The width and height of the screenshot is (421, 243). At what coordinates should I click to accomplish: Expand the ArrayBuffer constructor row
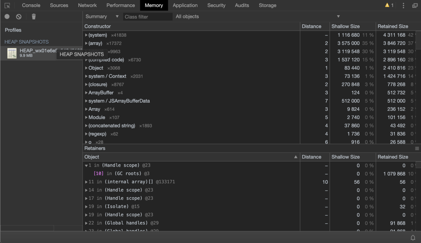point(86,93)
